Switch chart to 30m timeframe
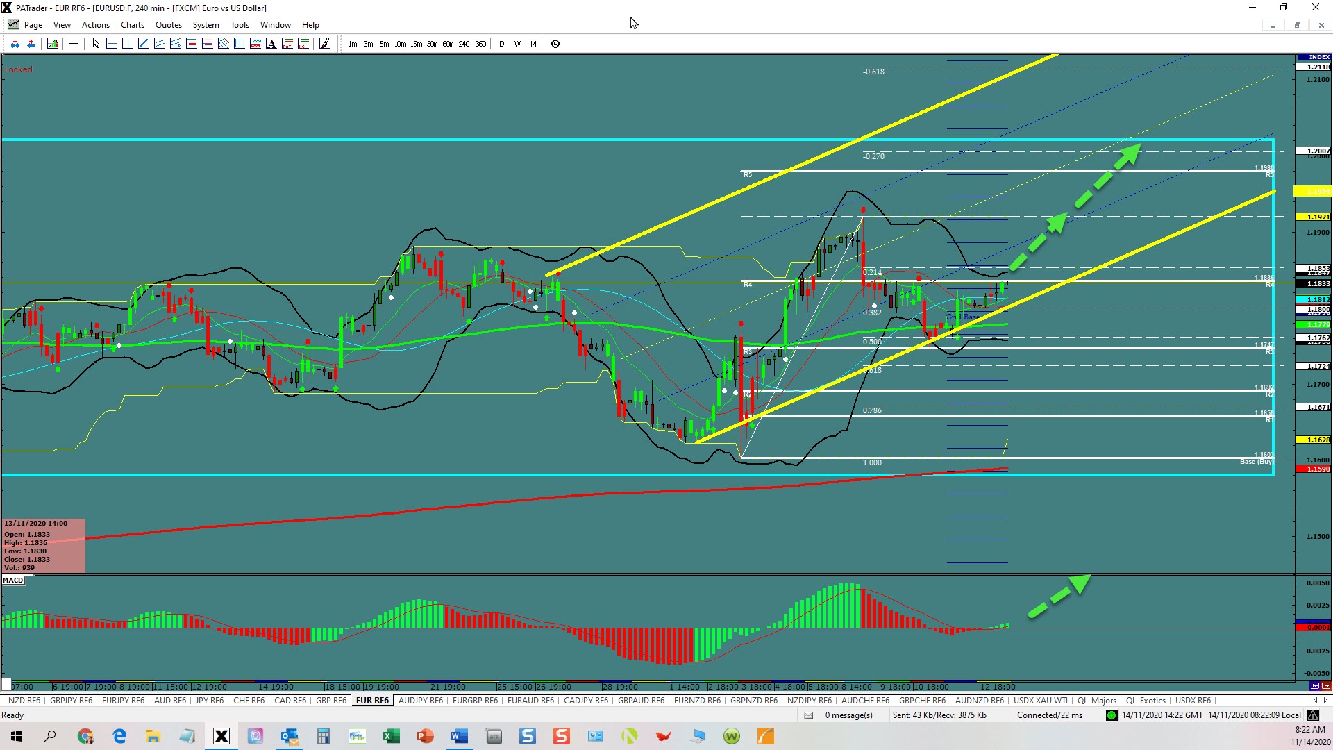The height and width of the screenshot is (750, 1333). (x=432, y=44)
